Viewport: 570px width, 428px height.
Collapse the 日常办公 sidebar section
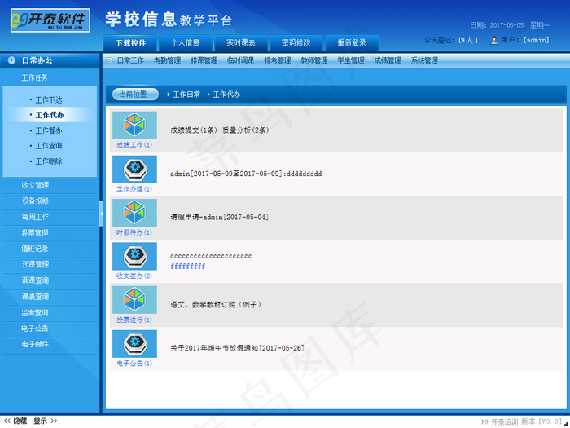(12, 60)
